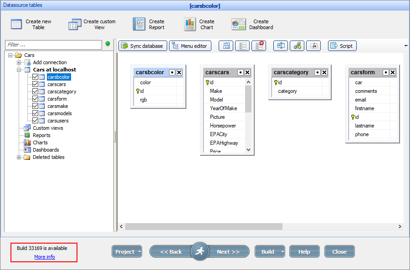Uncheck the carscars table checkbox
The width and height of the screenshot is (410, 270).
(x=36, y=84)
